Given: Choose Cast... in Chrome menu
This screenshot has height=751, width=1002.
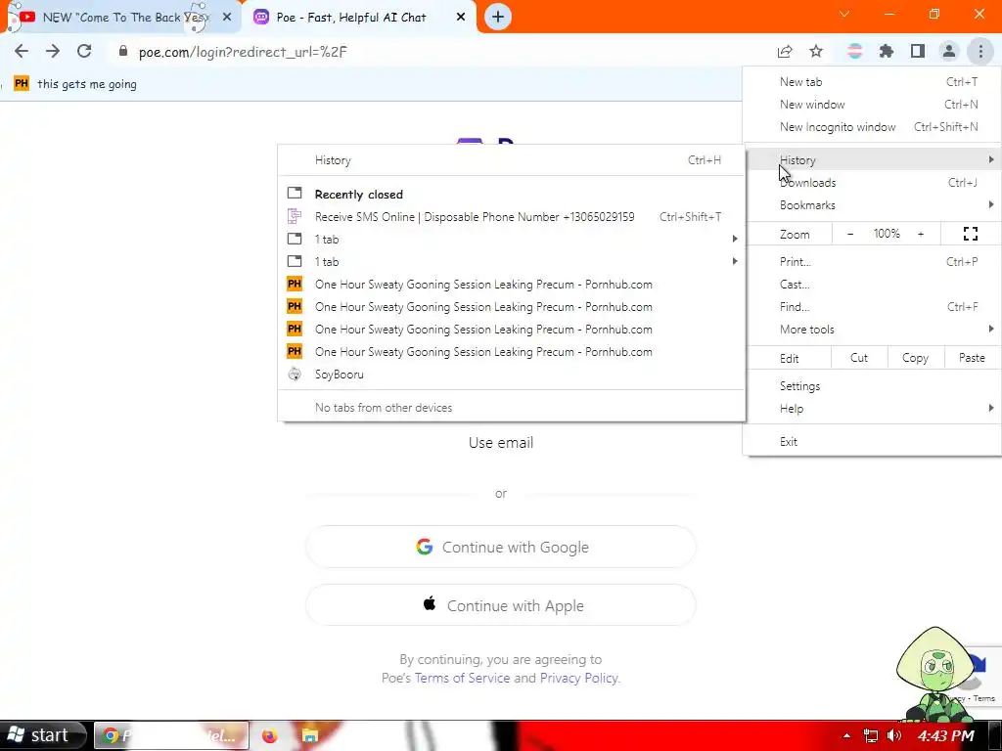Looking at the screenshot, I should click(x=872, y=285).
